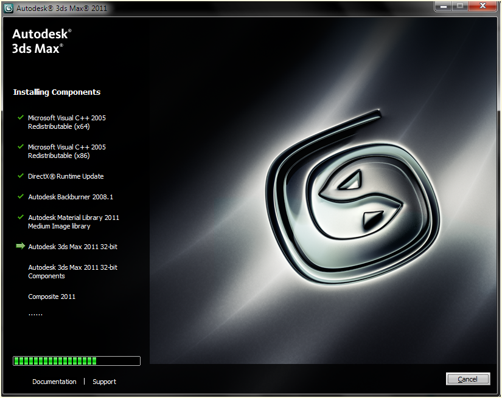
Task: Click 'Microsoft Visual C++ 2005 Redistributable (x86)' text
Action: [66, 151]
